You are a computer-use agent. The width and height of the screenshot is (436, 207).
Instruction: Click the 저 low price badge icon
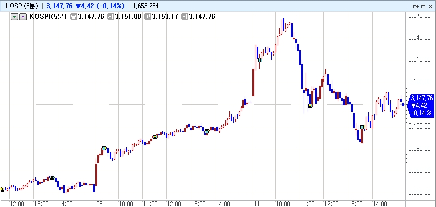(184, 17)
